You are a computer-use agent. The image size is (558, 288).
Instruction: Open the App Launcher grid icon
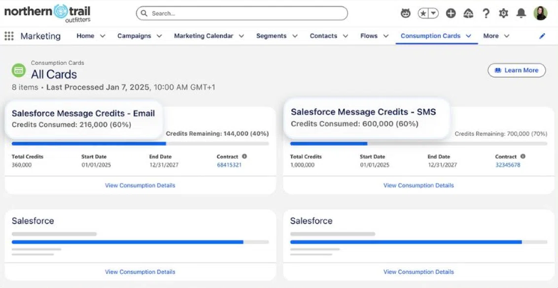[9, 36]
